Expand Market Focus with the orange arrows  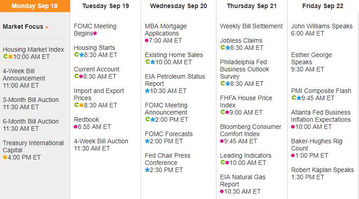coord(46,27)
